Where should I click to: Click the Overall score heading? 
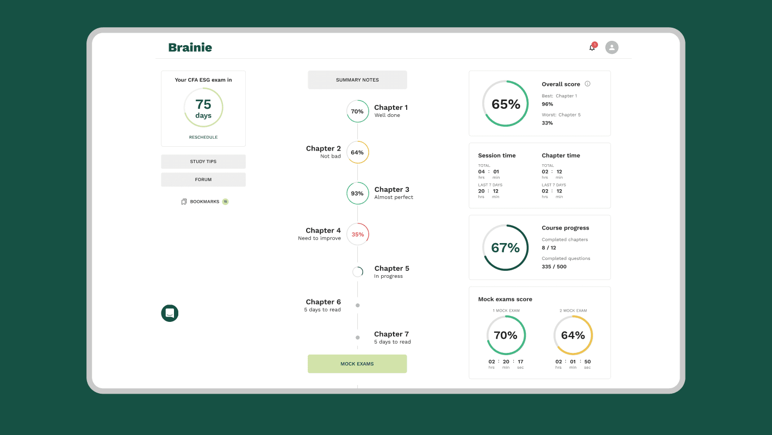click(x=561, y=84)
